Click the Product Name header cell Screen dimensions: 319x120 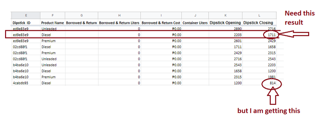pyautogui.click(x=53, y=23)
